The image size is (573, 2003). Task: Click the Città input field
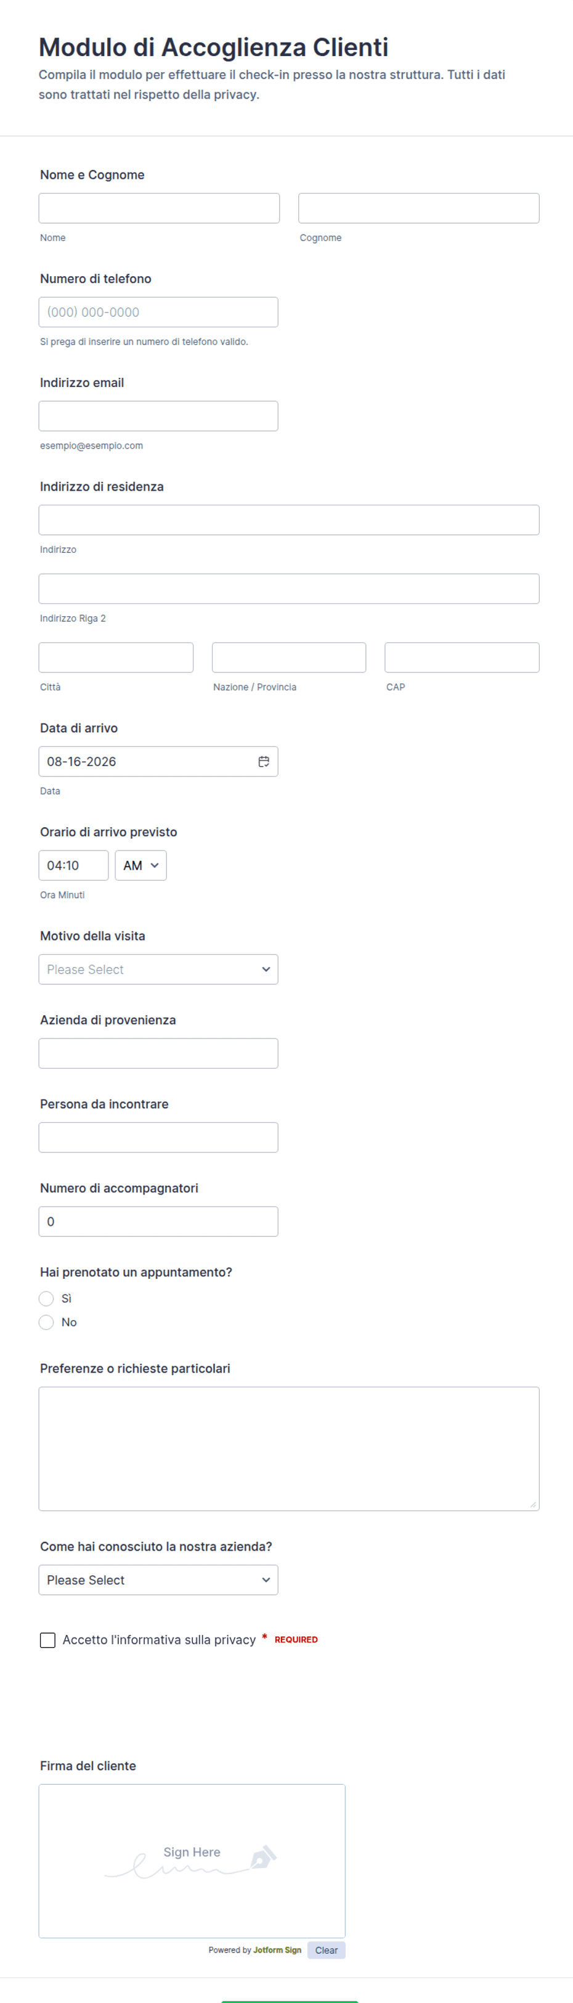click(116, 658)
